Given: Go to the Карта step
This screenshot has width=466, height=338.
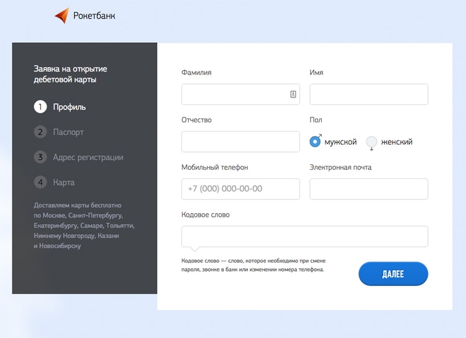Looking at the screenshot, I should 64,182.
